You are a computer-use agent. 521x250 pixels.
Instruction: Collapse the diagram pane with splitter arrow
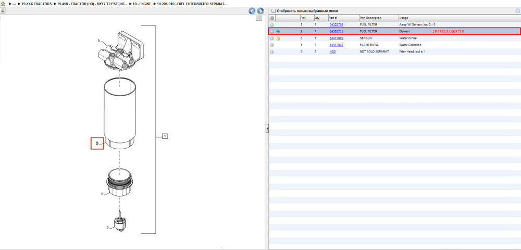267,129
